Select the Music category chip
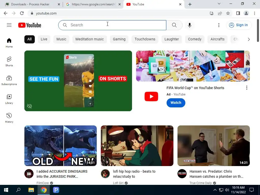Image resolution: width=260 pixels, height=195 pixels. (61, 39)
